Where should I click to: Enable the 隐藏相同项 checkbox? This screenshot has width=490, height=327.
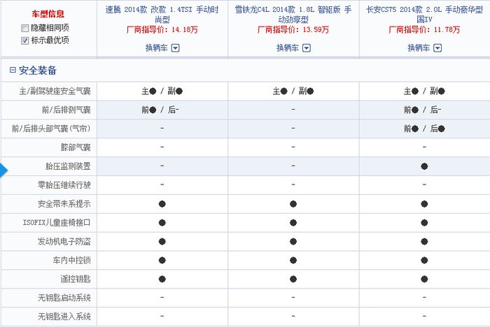tap(25, 28)
